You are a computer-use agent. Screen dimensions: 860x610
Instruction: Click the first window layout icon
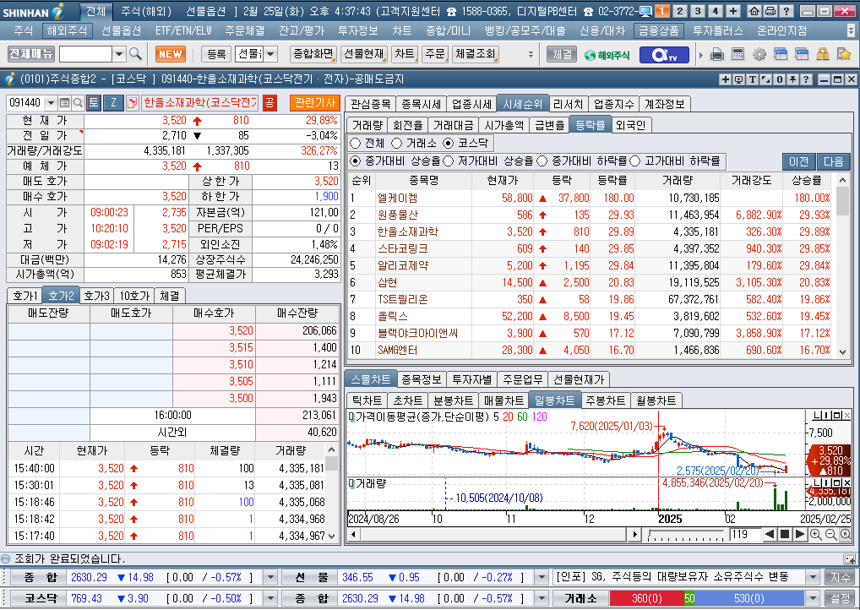[x=781, y=54]
